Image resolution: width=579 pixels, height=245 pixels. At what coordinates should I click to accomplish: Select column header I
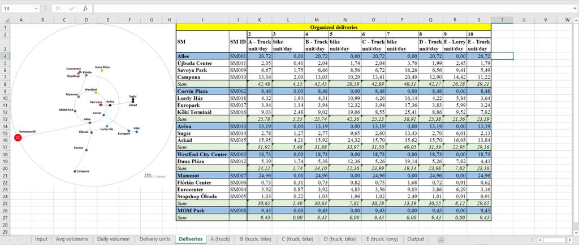pos(202,20)
